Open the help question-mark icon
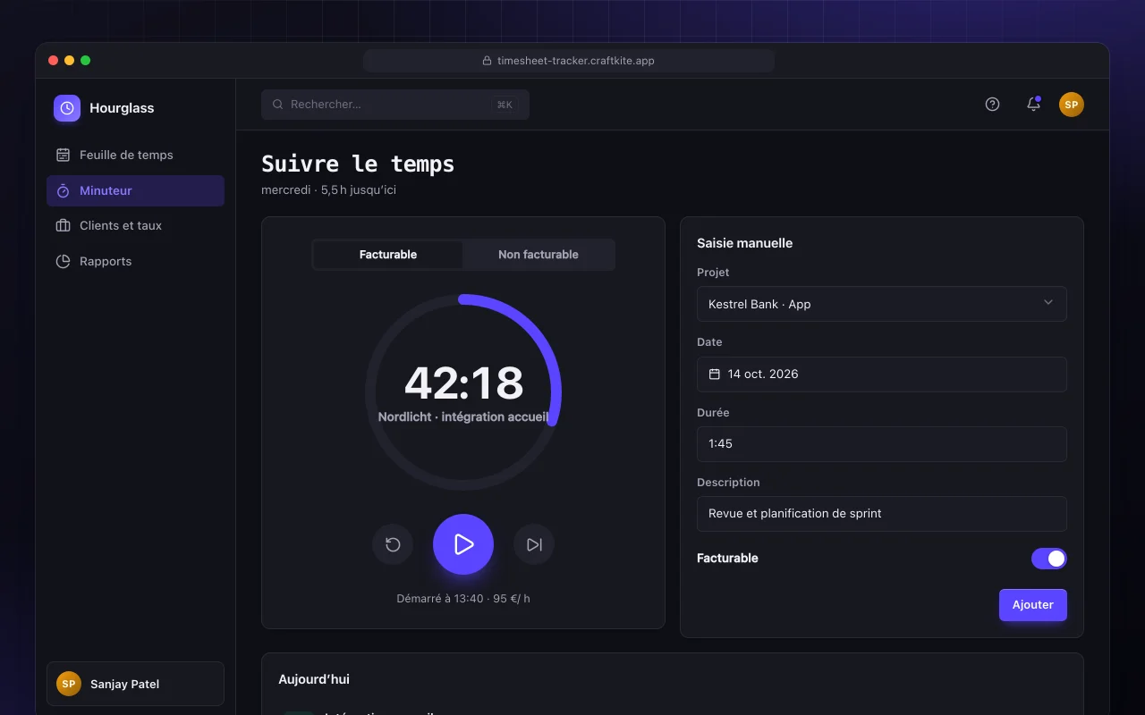 point(992,105)
